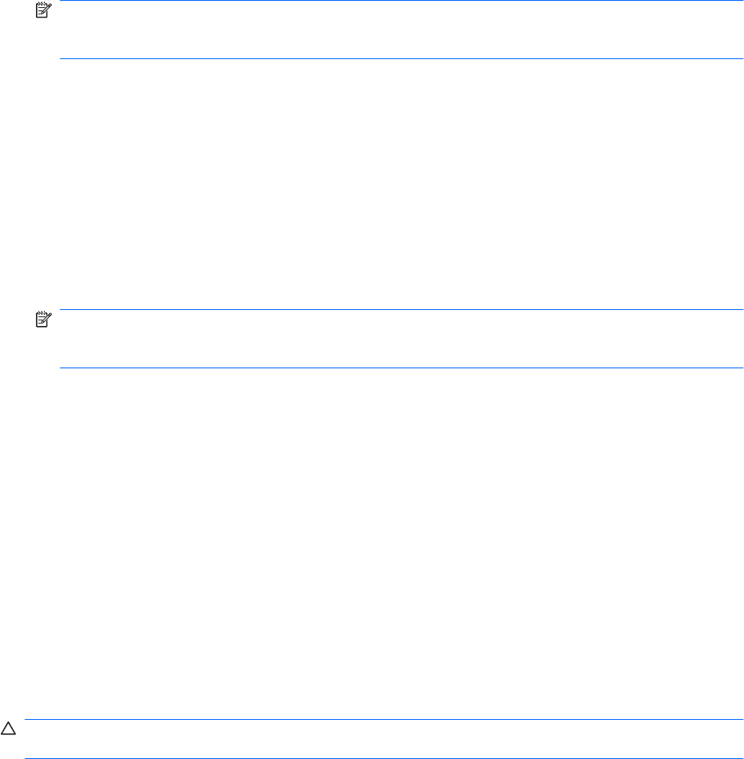The image size is (744, 759).
Task: Click the spiral binding of the topmost note icon
Action: (42, 4)
